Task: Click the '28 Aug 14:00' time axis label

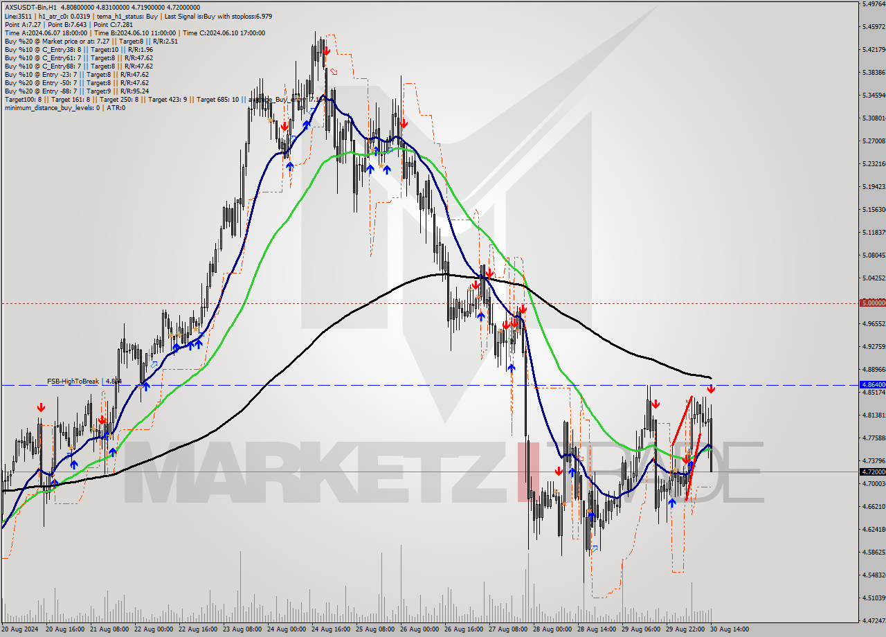Action: pyautogui.click(x=597, y=629)
